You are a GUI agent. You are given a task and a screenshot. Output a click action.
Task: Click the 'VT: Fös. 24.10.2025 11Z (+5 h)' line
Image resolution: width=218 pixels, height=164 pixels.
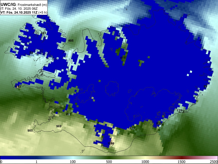coord(24,12)
